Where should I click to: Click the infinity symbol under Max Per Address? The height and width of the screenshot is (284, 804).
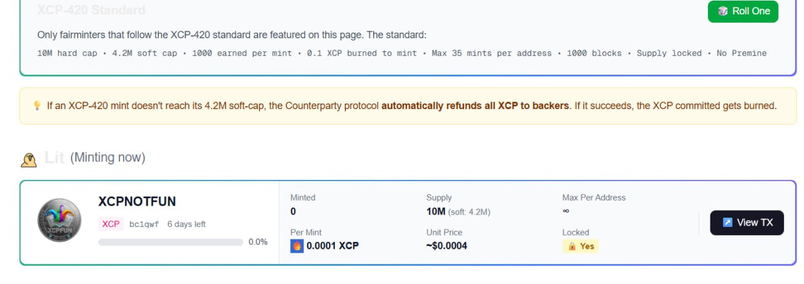tap(565, 211)
